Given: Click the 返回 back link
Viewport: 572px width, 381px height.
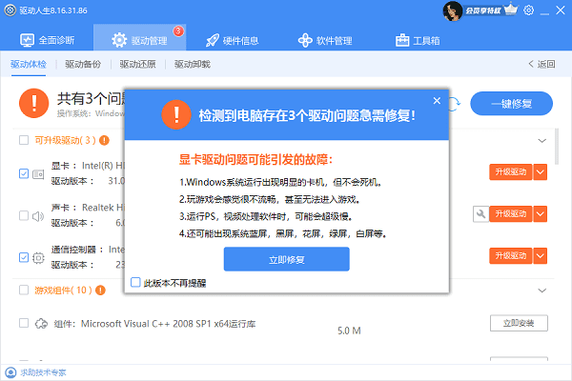Looking at the screenshot, I should 541,64.
